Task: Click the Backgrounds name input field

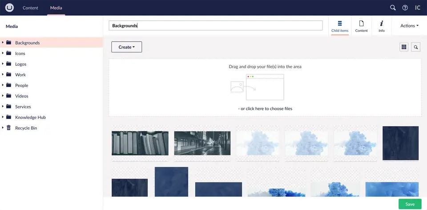Action: [x=215, y=26]
